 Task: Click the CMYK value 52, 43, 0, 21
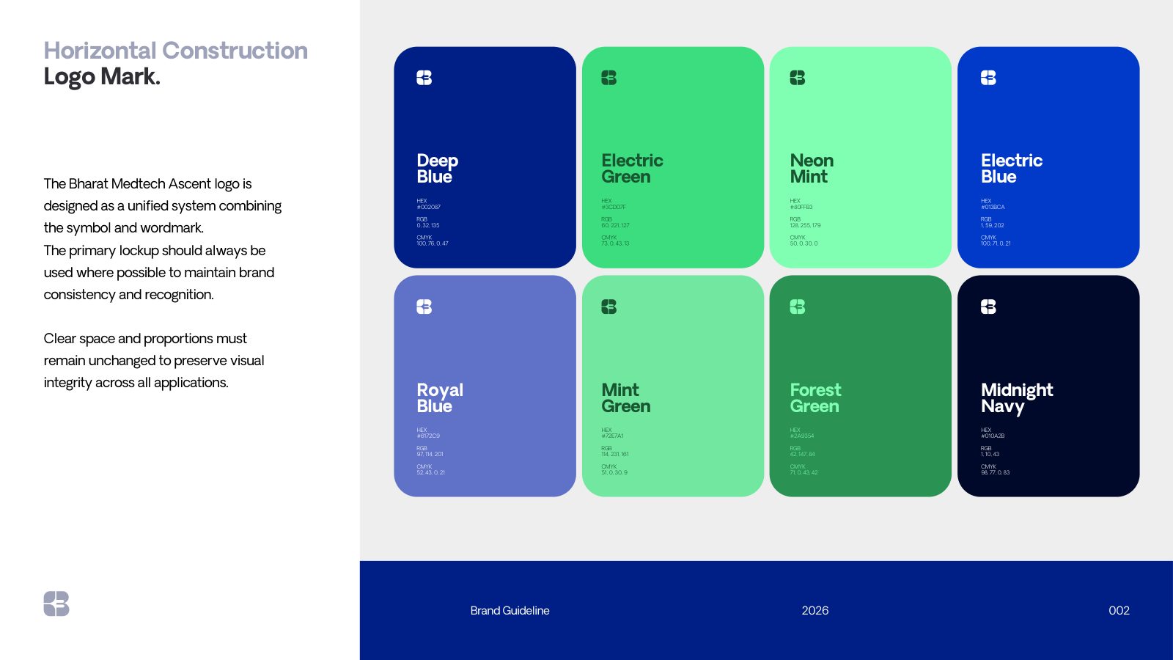click(430, 473)
